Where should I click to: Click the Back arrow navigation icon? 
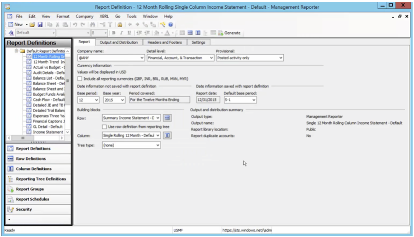point(130,24)
